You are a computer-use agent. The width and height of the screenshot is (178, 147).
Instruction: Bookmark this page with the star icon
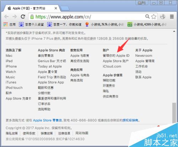click(x=154, y=17)
